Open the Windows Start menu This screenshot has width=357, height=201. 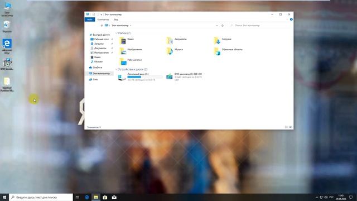tap(4, 197)
